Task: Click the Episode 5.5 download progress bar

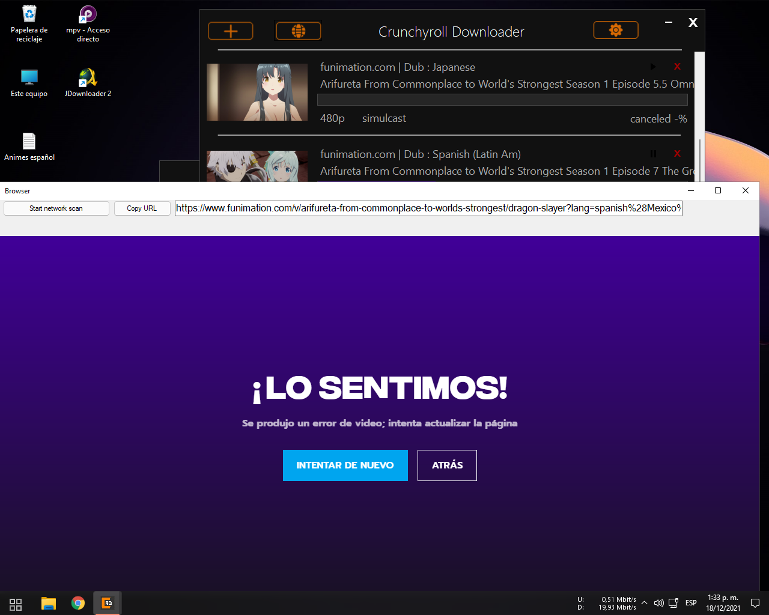Action: [x=502, y=100]
